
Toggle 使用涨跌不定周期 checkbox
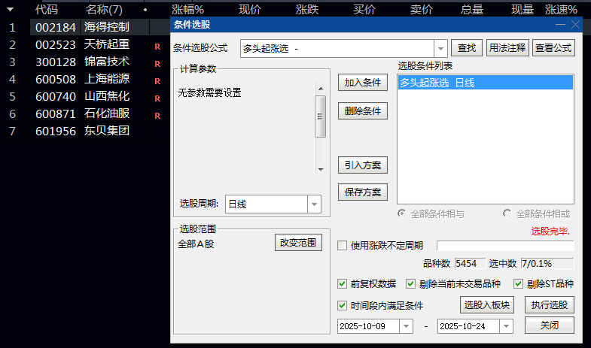343,246
